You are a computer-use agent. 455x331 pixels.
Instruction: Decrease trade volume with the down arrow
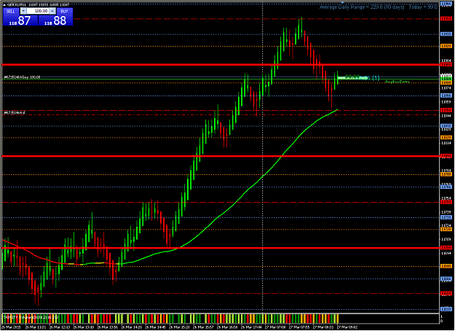(x=23, y=11)
